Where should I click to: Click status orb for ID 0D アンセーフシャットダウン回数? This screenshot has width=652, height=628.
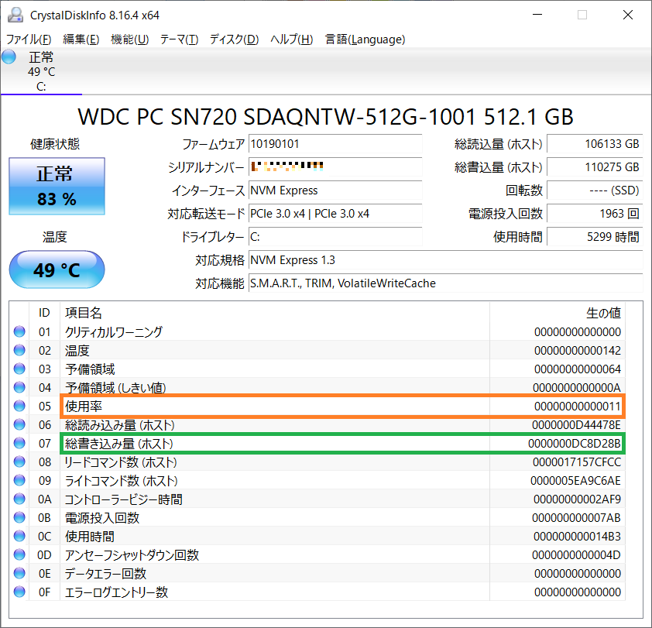pos(19,554)
